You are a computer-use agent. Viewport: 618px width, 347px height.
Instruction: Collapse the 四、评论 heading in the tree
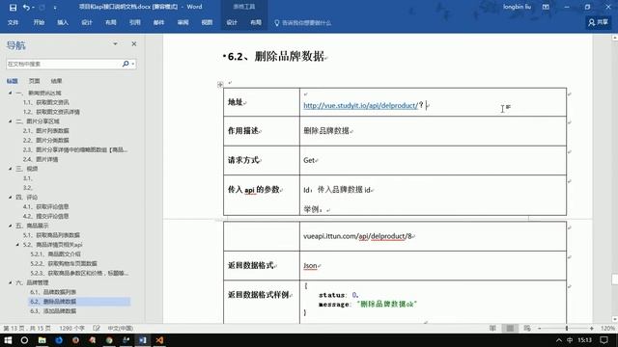11,197
